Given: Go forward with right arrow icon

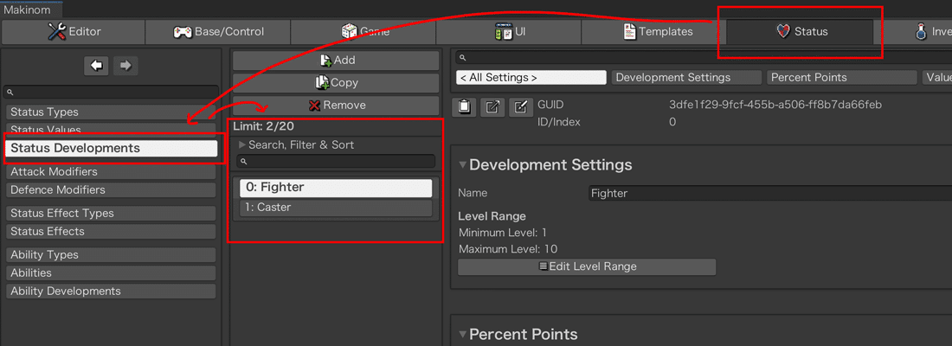Looking at the screenshot, I should coord(125,66).
